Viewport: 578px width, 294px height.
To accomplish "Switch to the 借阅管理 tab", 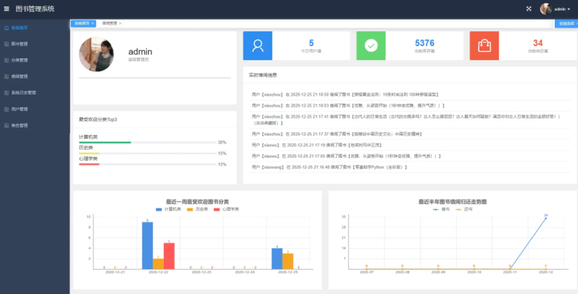I will (109, 23).
